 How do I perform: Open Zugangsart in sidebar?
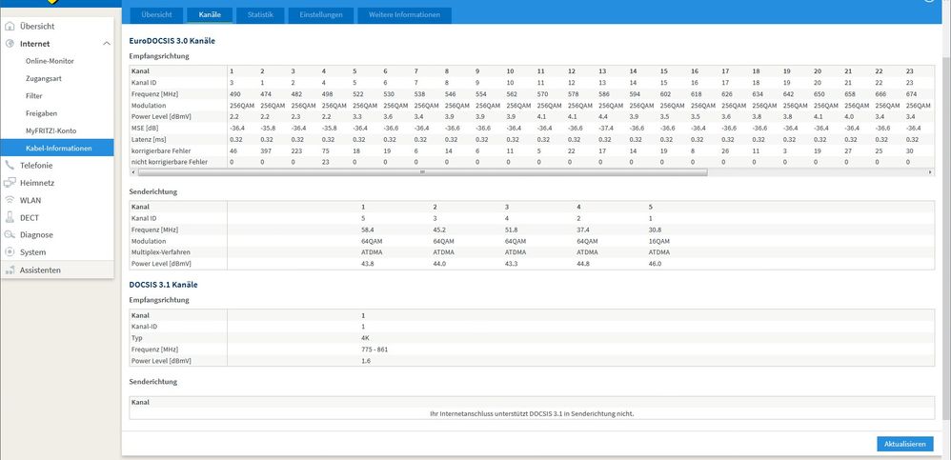44,79
